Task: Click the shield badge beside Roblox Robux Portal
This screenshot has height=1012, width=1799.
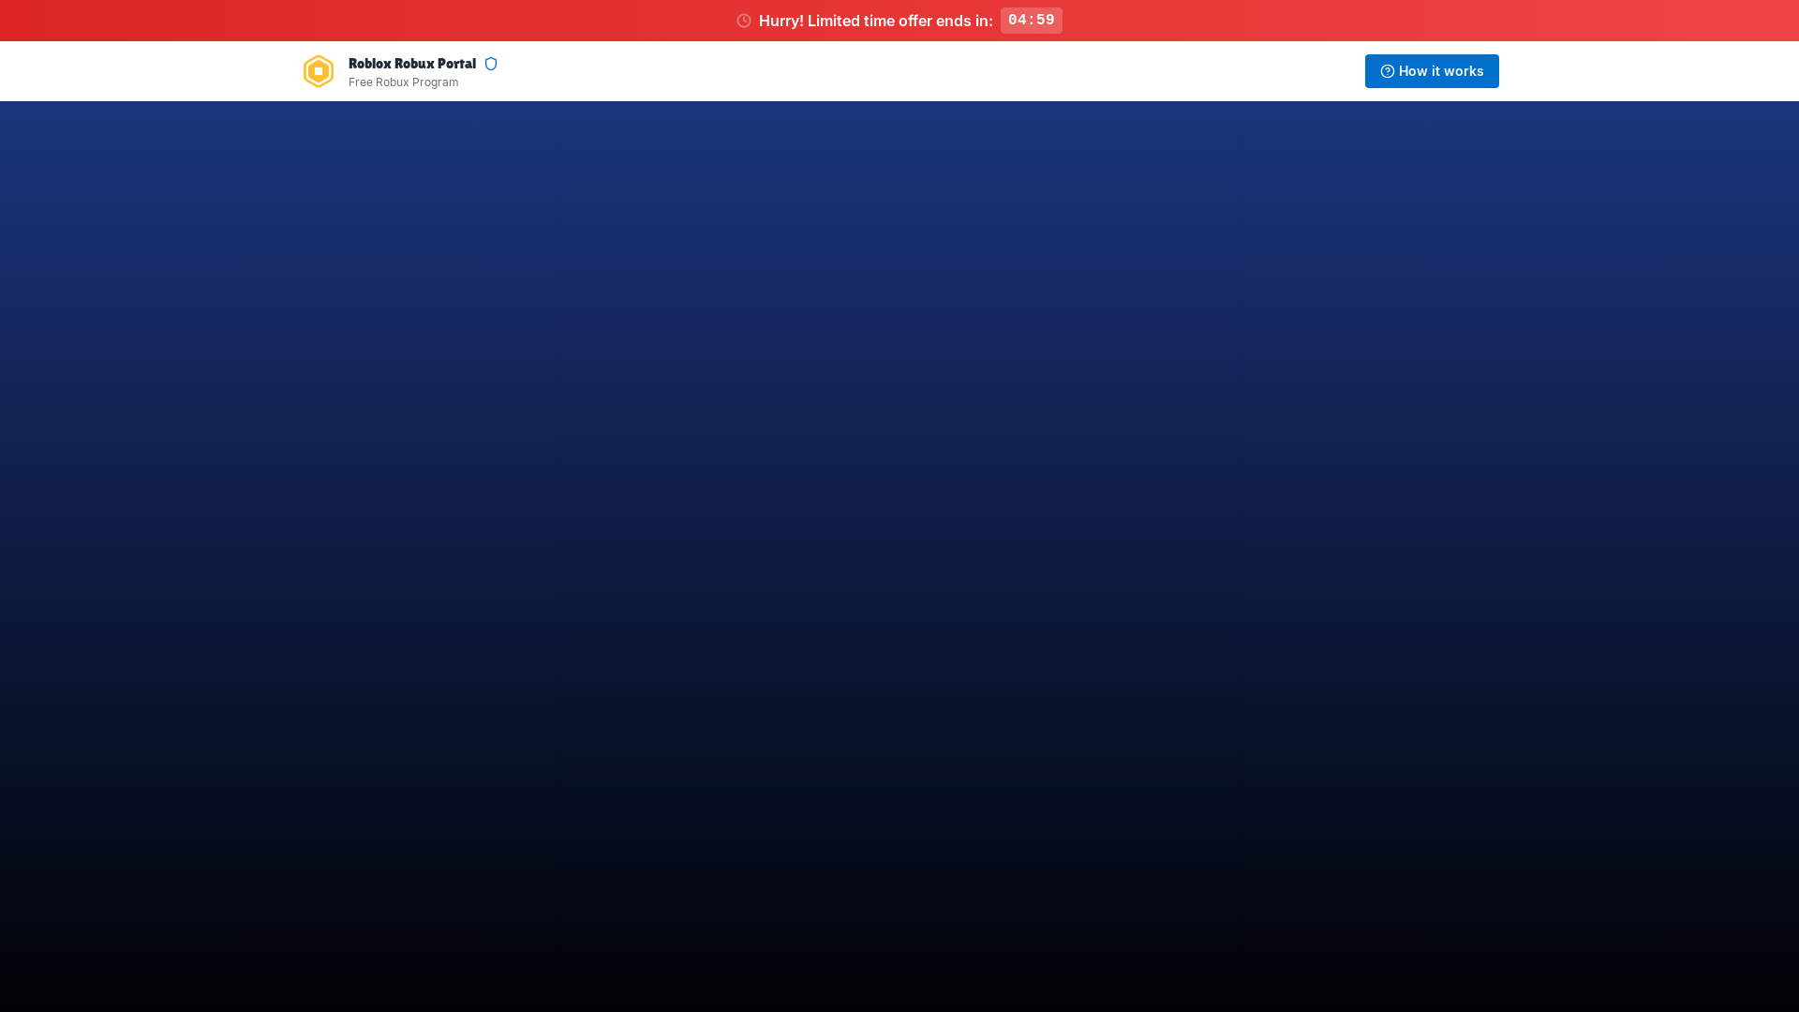Action: pyautogui.click(x=491, y=64)
